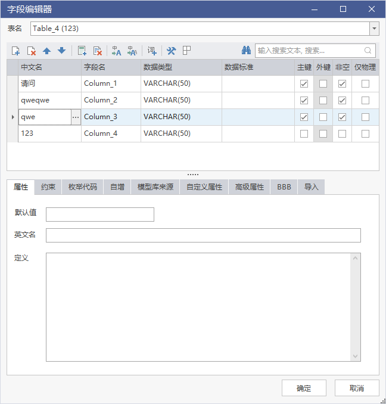
Task: Click the remove row icon
Action: (x=98, y=51)
